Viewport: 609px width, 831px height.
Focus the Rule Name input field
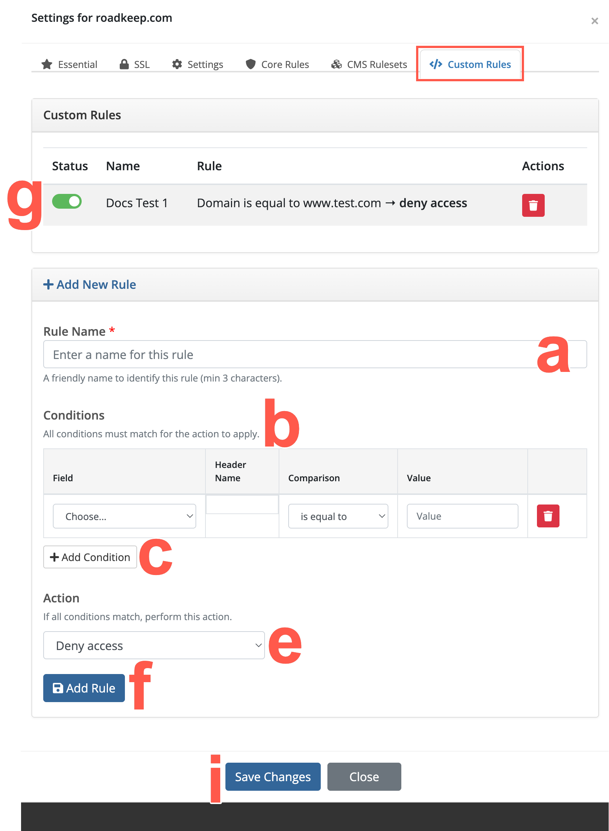coord(315,354)
